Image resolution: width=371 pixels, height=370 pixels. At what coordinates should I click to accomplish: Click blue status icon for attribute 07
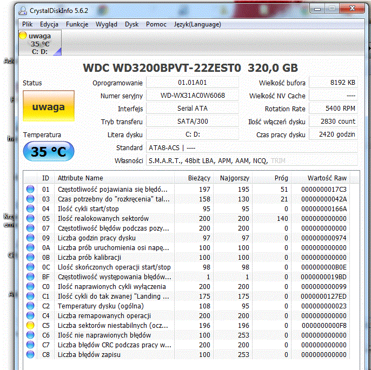30,228
